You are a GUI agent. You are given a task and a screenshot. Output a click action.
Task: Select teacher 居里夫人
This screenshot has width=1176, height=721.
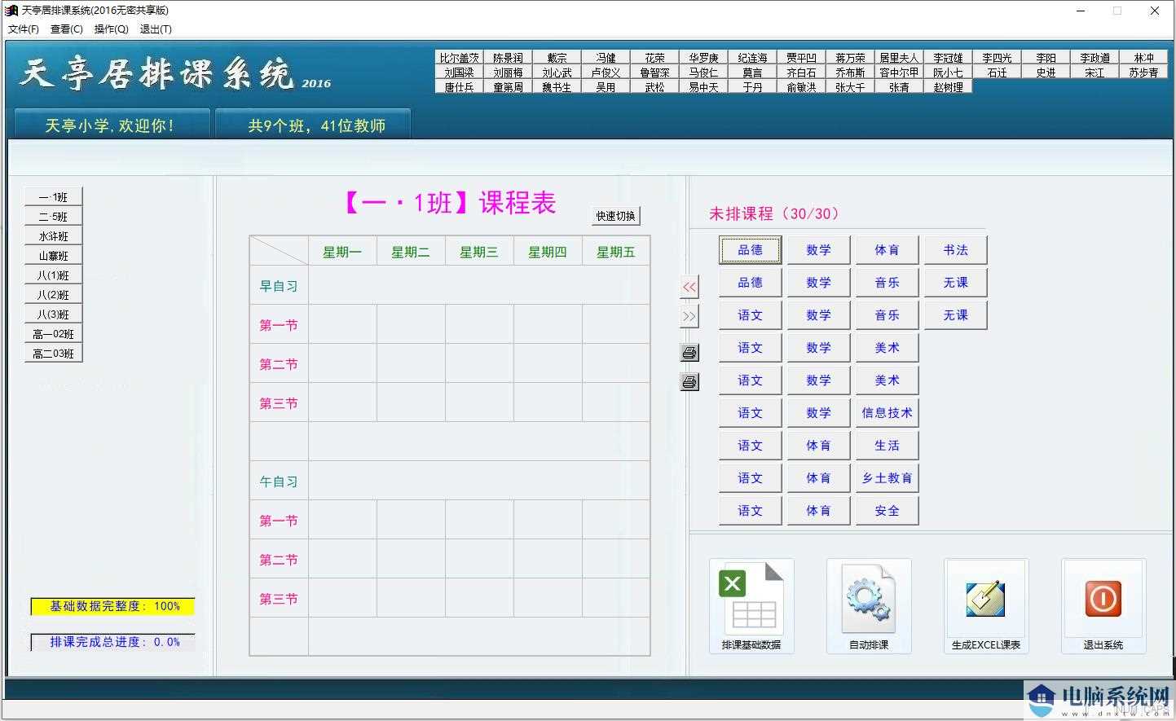tap(900, 58)
